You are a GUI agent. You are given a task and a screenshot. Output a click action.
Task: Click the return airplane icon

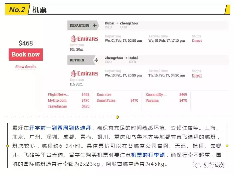click(96, 60)
